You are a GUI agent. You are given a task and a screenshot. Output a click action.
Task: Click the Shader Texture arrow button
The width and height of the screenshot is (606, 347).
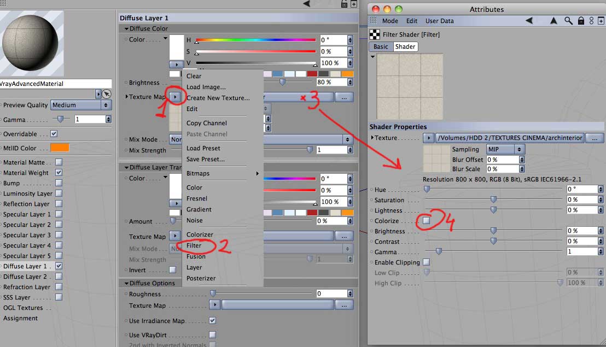[429, 138]
